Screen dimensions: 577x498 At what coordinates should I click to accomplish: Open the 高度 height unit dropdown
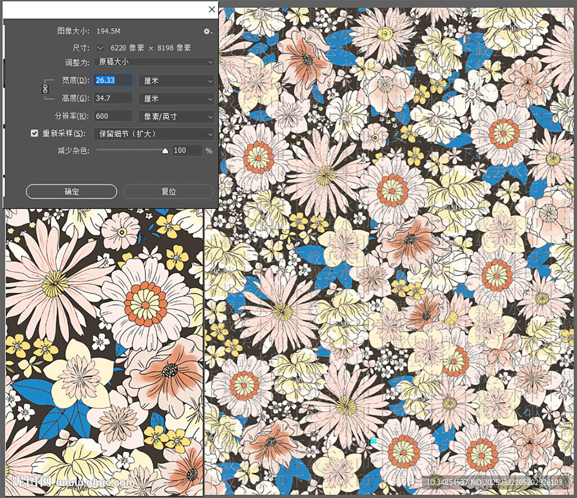(x=176, y=99)
